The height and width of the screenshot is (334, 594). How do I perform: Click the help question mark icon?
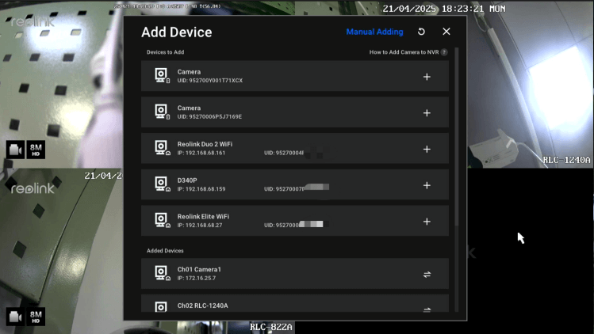click(x=444, y=52)
